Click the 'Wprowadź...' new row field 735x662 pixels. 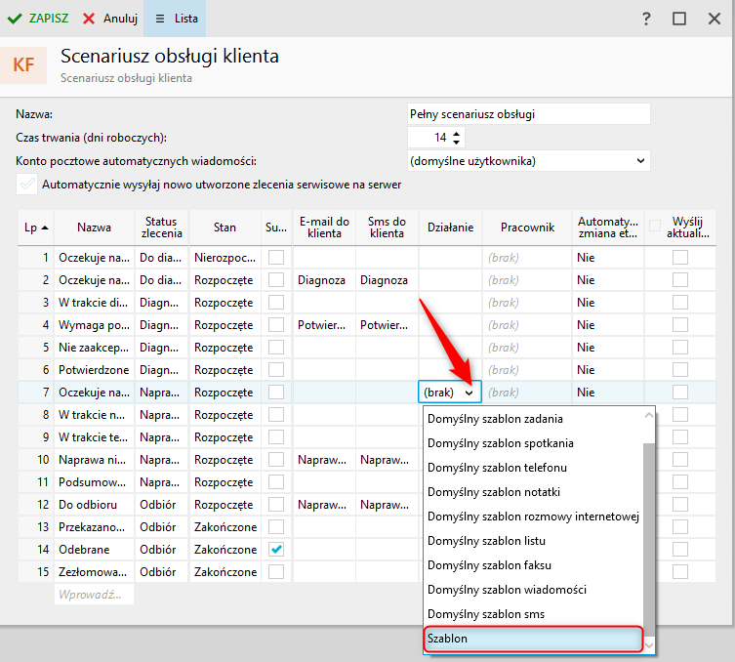(x=95, y=594)
